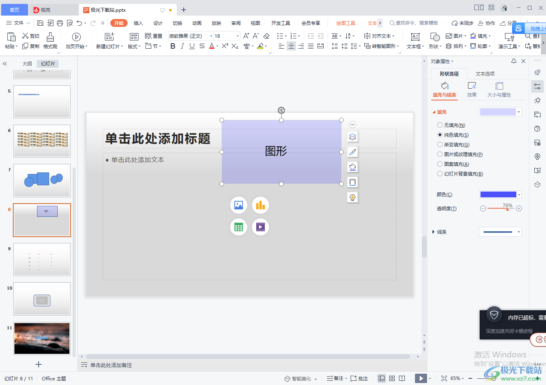Image resolution: width=546 pixels, height=385 pixels.
Task: Select Gradient Fill (渐变填充) option
Action: (453, 145)
